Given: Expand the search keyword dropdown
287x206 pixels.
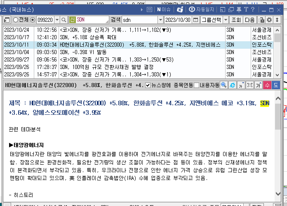Looking at the screenshot, I should (160, 20).
